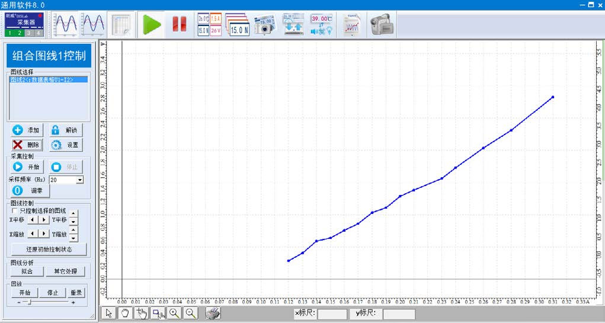Click the x标尺 input field

coord(332,314)
